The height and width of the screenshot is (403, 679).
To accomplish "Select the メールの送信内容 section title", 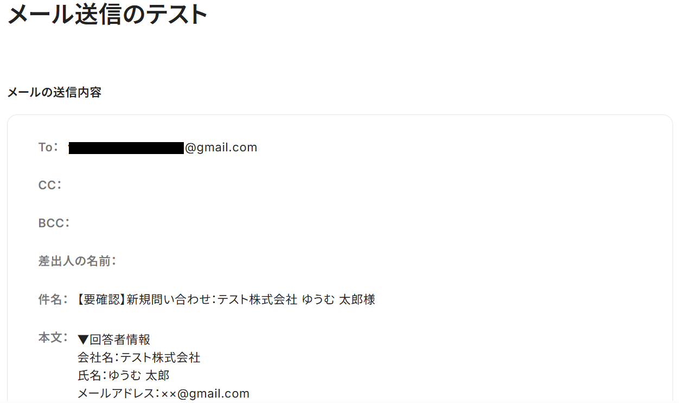I will [x=54, y=93].
